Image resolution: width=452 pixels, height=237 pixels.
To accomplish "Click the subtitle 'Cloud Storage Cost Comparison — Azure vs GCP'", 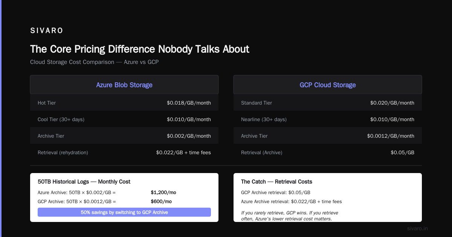I will 94,62.
